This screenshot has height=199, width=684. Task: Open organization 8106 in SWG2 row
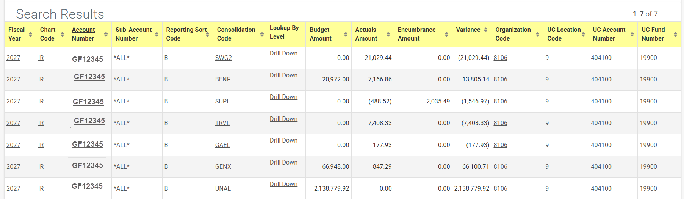click(x=500, y=58)
